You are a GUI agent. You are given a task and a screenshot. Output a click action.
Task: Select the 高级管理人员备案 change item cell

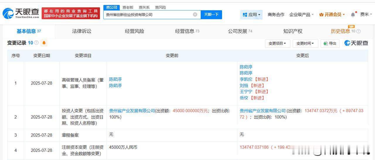(x=83, y=83)
